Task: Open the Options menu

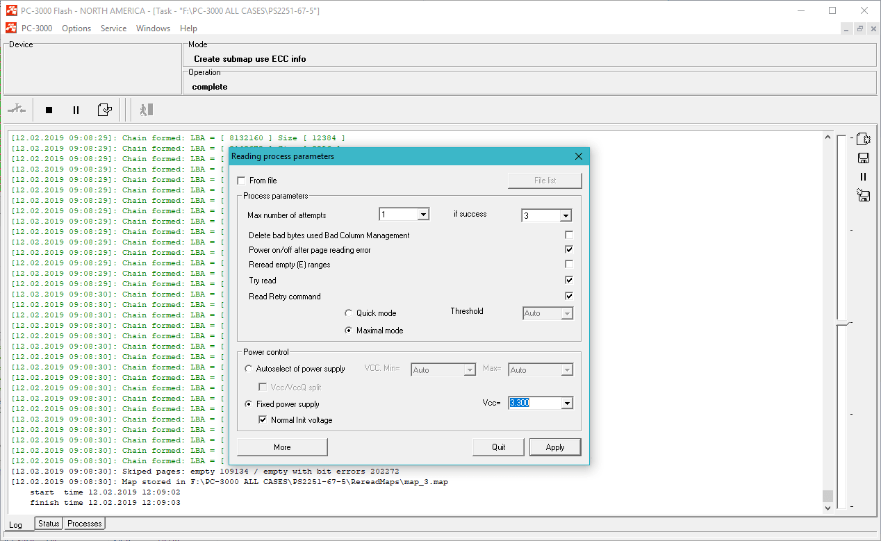Action: coord(76,28)
